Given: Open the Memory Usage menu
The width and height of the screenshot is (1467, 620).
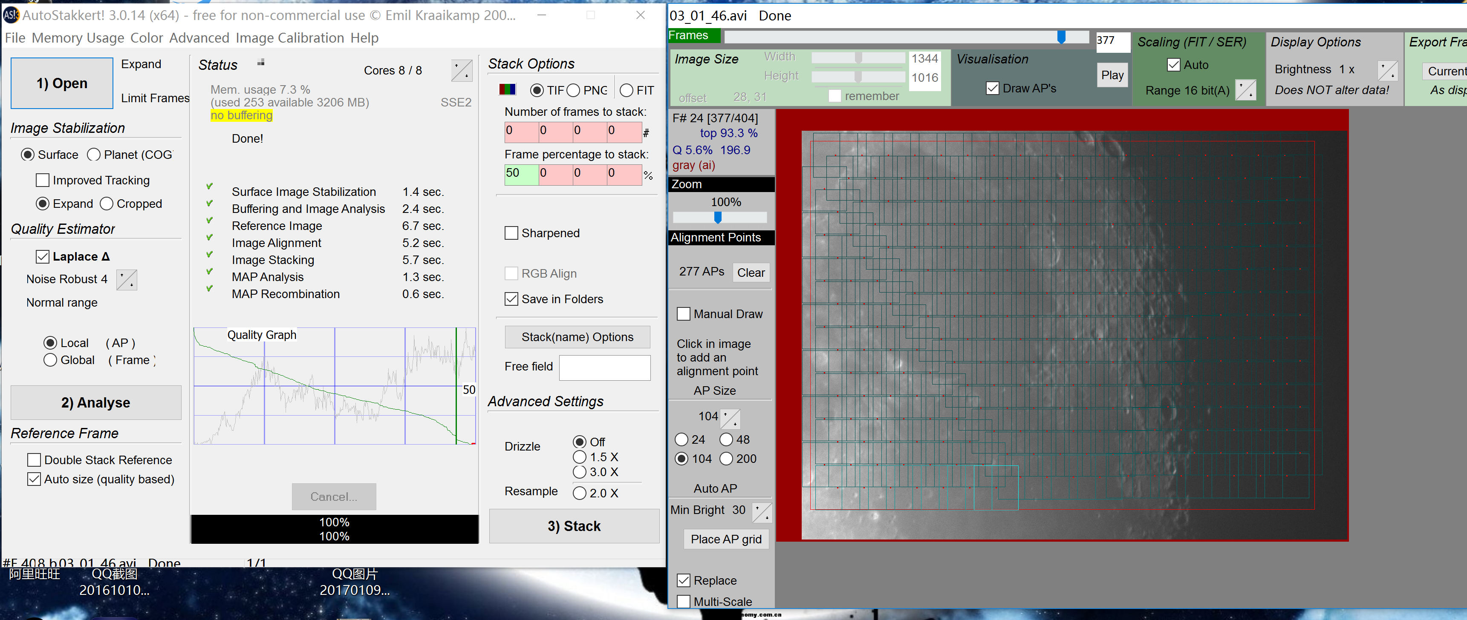Looking at the screenshot, I should click(x=78, y=38).
